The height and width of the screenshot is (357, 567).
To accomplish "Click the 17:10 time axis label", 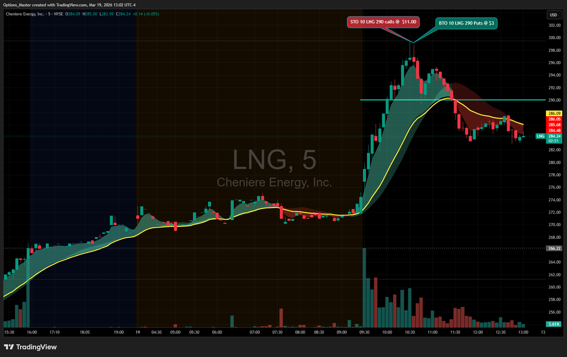I will pos(54,332).
